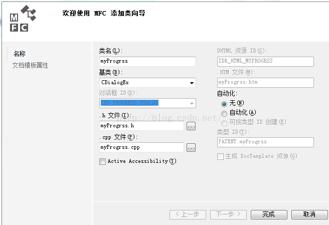Click the 下一步 next button

pos(228,214)
